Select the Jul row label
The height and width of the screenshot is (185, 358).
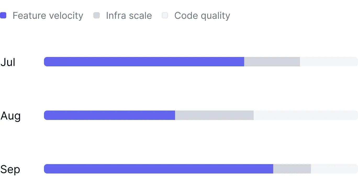(x=8, y=62)
